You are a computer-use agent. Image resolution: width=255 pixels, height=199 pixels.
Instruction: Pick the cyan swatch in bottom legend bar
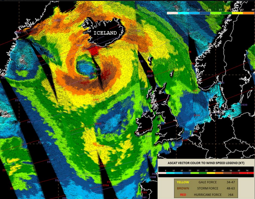170,173
